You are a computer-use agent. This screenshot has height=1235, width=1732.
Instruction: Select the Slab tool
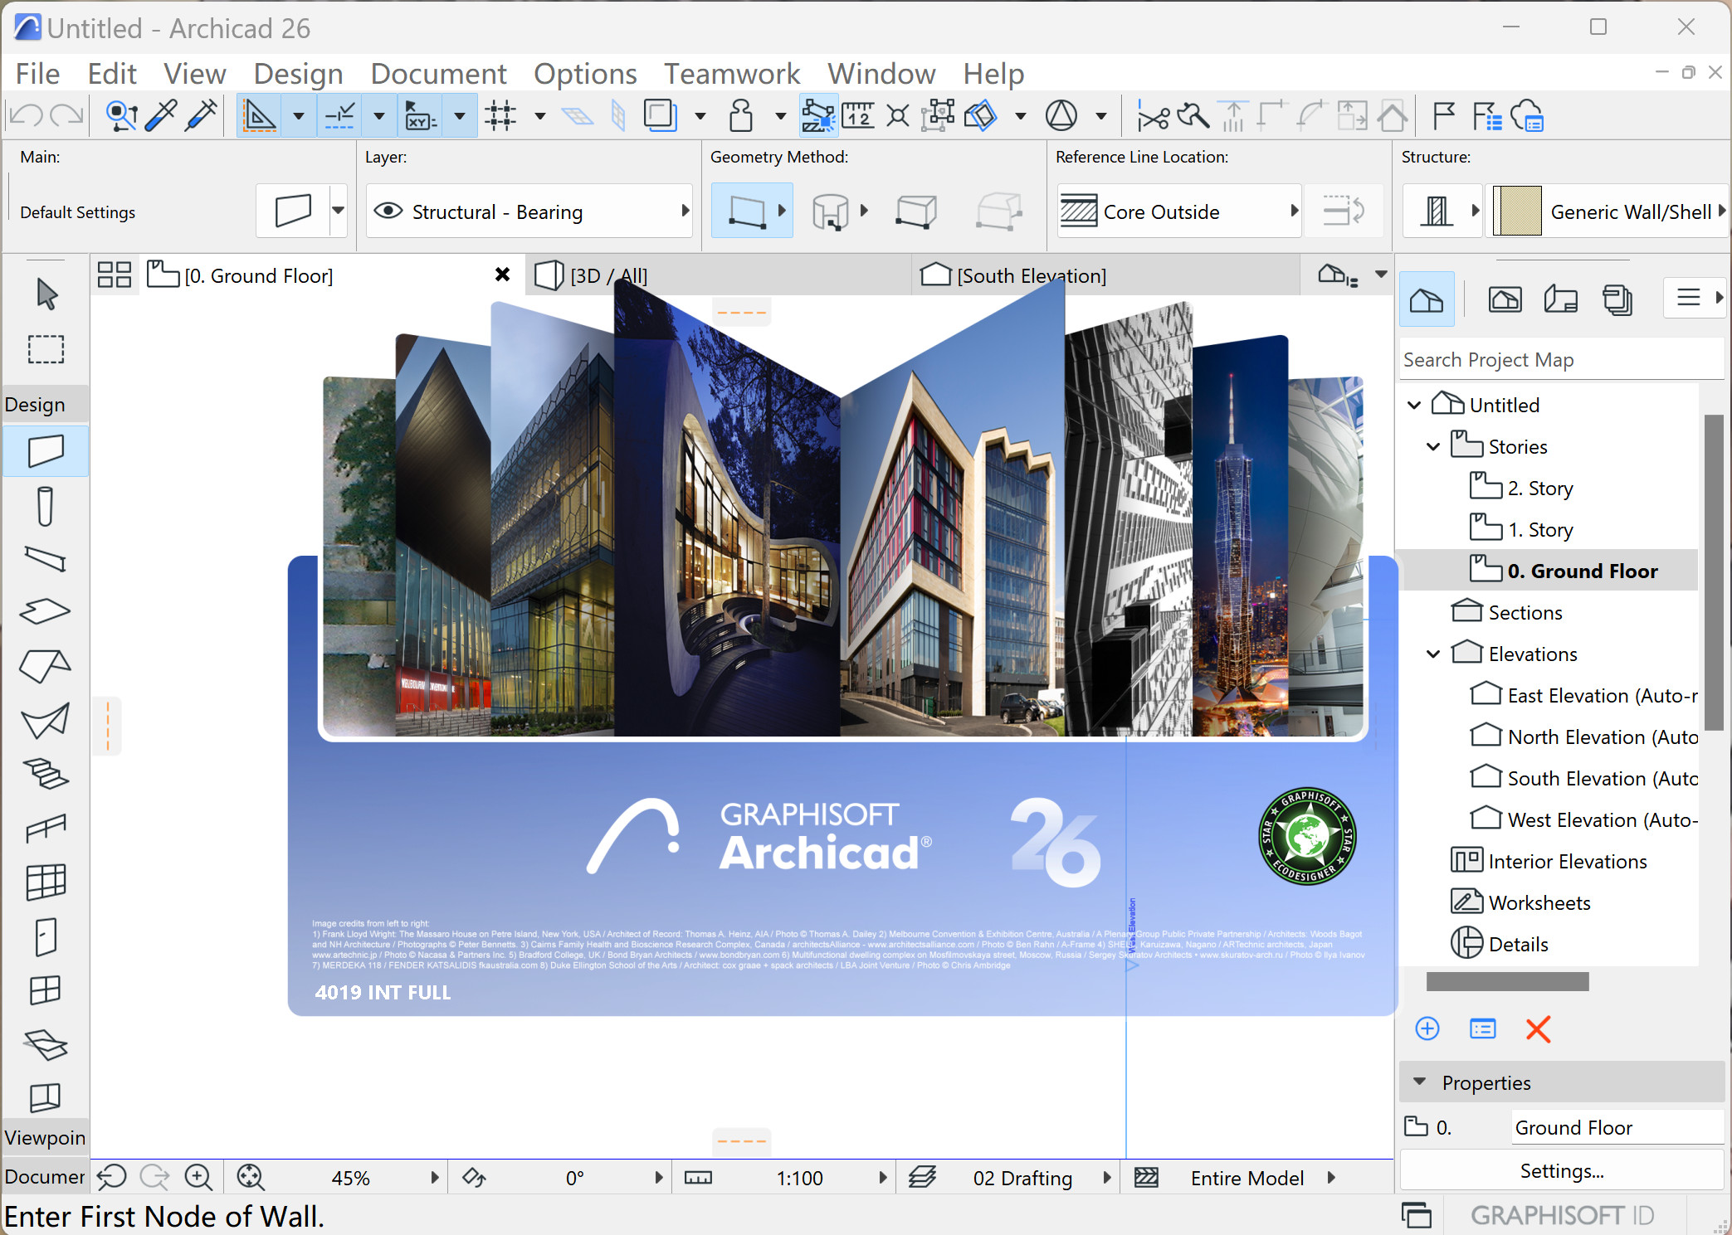[x=46, y=612]
